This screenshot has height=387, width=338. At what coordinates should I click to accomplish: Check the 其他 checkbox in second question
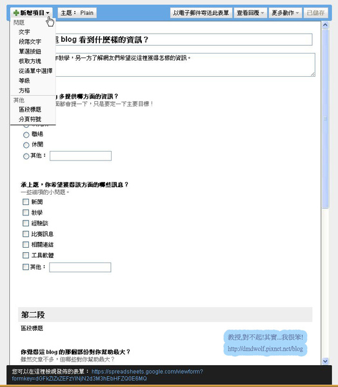click(26, 267)
